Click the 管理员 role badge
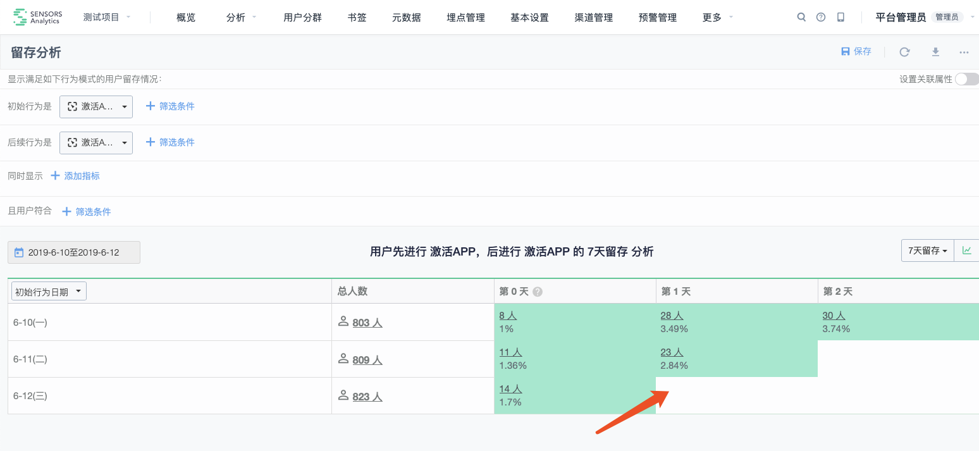The width and height of the screenshot is (979, 451). pos(947,17)
